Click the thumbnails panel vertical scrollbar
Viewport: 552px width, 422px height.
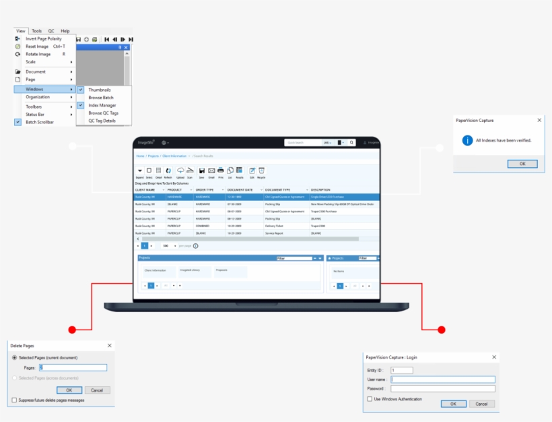coord(127,69)
